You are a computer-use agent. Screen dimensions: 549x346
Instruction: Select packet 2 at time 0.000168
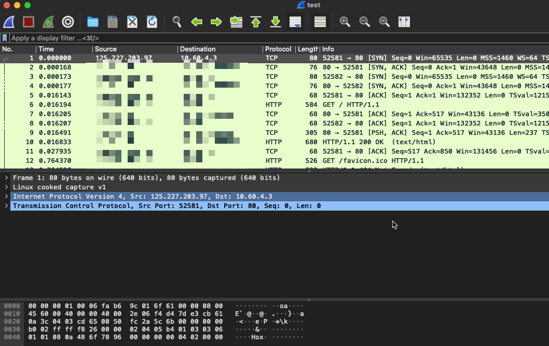pyautogui.click(x=274, y=67)
